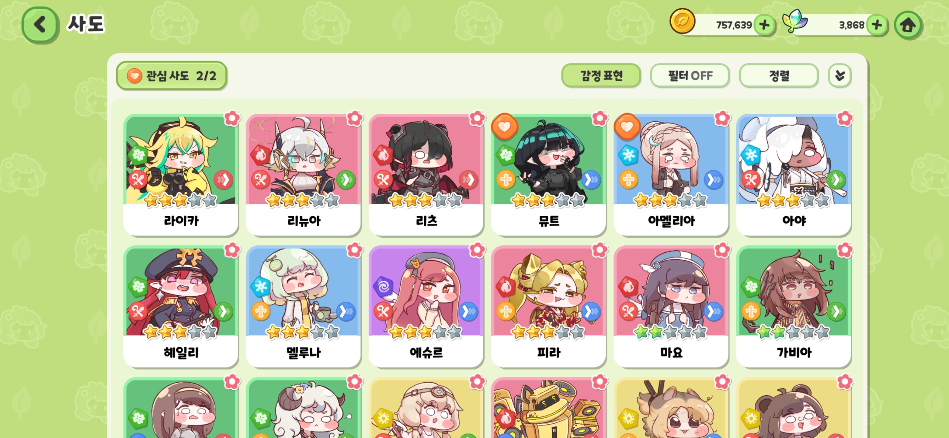The image size is (949, 438).
Task: Click the flower badge on 아야 card
Action: point(845,118)
